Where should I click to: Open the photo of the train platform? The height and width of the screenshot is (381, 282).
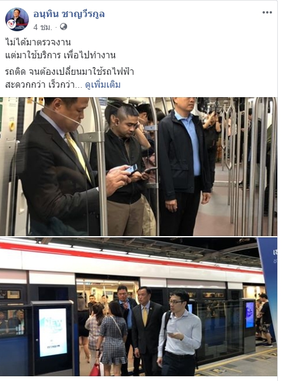138,307
